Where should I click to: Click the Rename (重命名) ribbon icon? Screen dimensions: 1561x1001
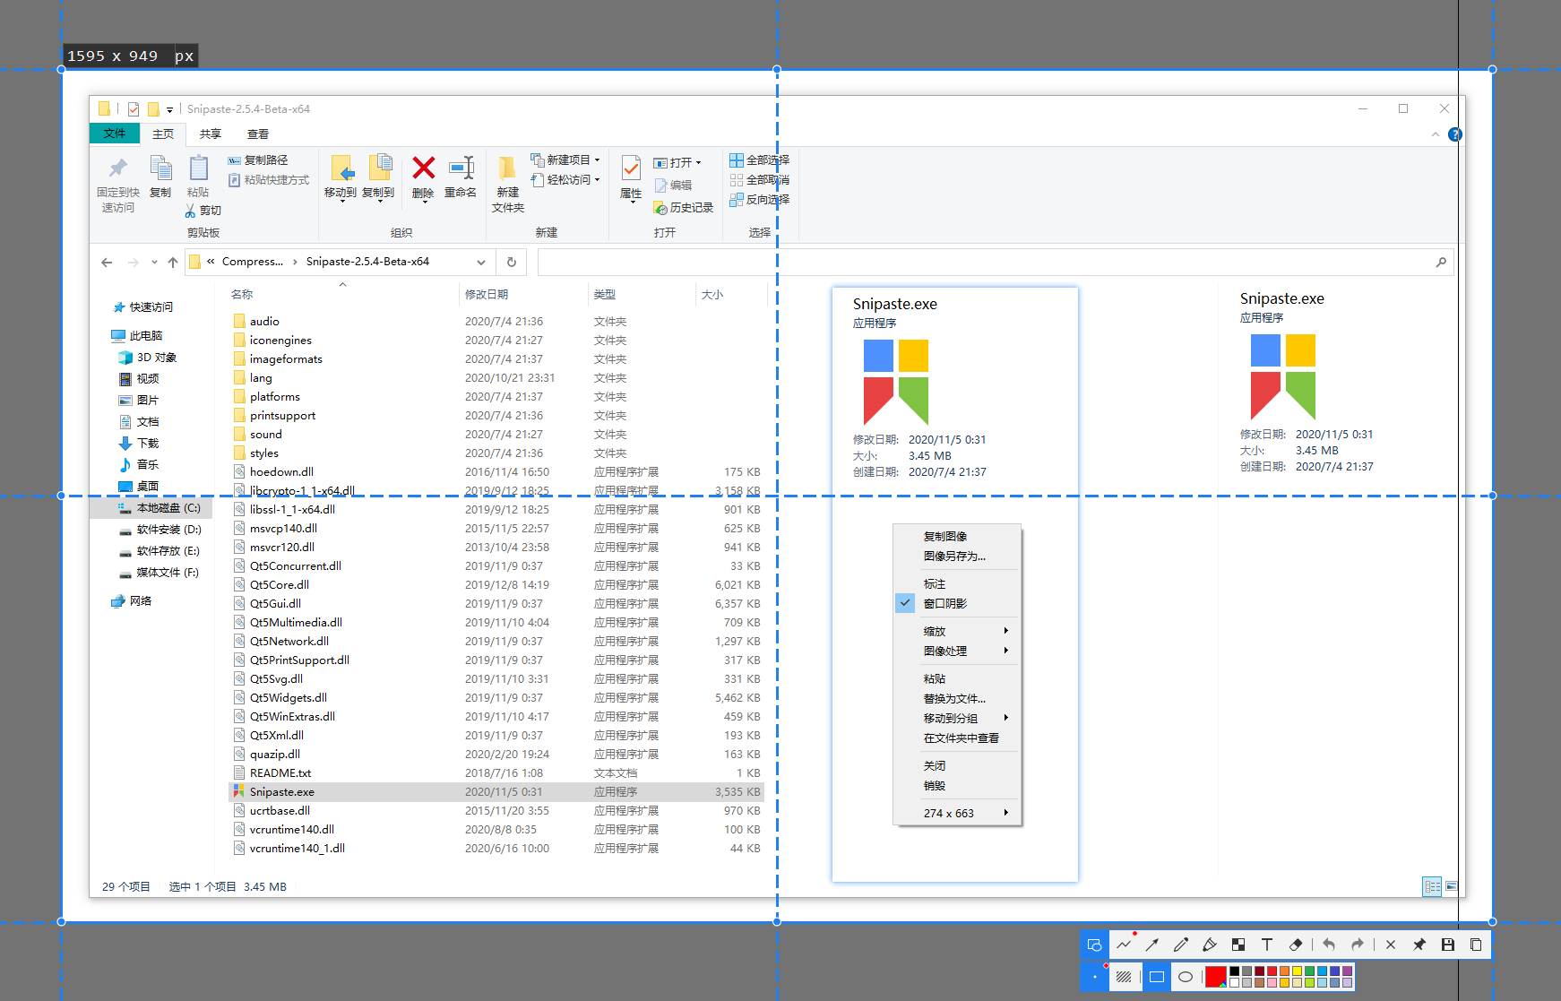[461, 168]
